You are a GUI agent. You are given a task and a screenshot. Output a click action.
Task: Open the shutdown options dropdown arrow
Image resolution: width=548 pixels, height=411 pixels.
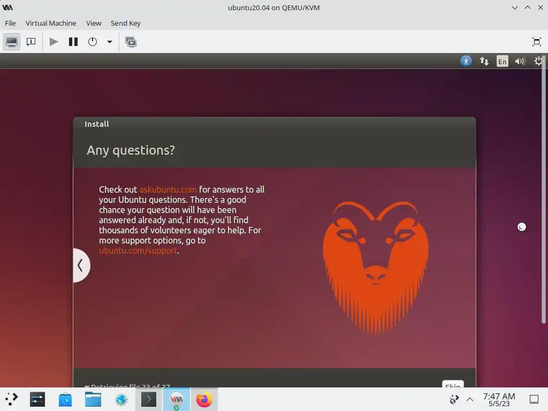(109, 42)
